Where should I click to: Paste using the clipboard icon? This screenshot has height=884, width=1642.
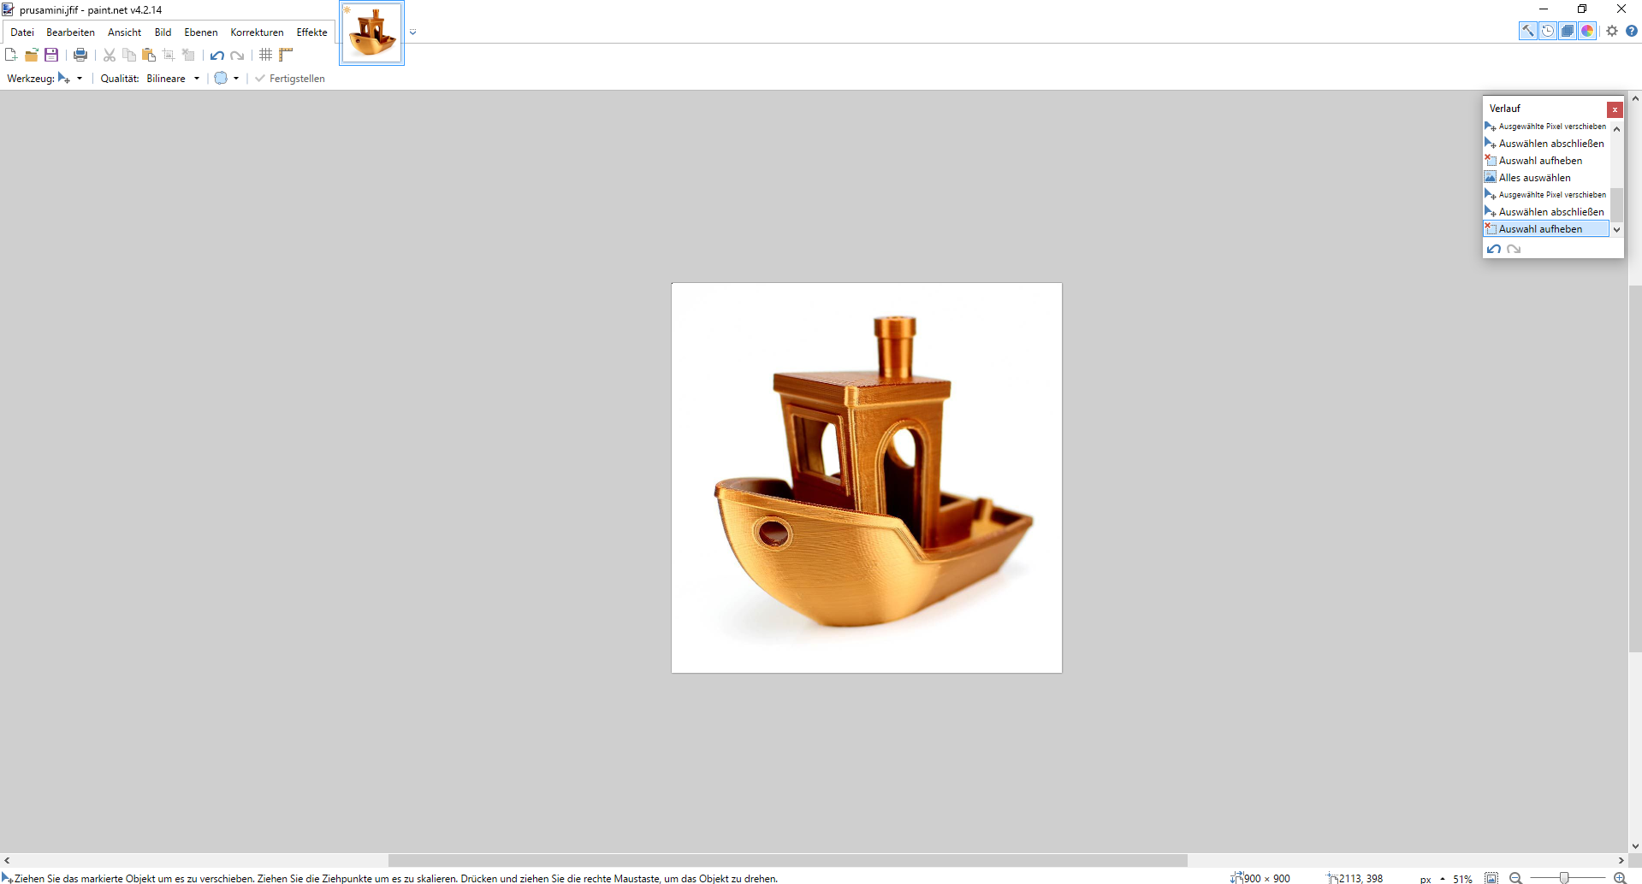click(149, 55)
